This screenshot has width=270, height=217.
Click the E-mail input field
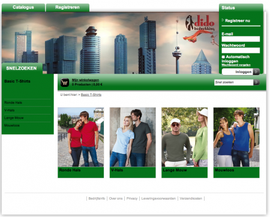[x=241, y=39]
